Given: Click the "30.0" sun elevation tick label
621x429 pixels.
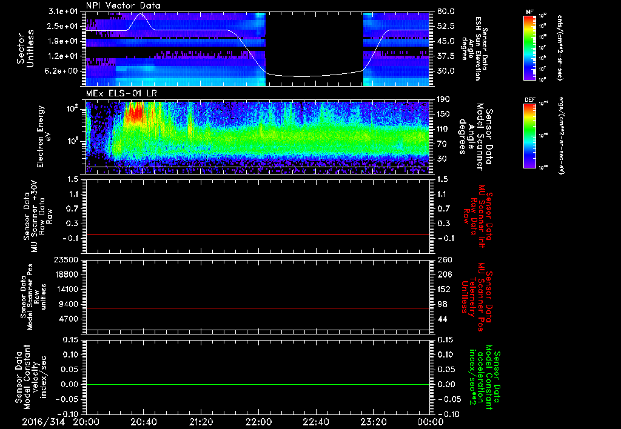Looking at the screenshot, I should 446,71.
